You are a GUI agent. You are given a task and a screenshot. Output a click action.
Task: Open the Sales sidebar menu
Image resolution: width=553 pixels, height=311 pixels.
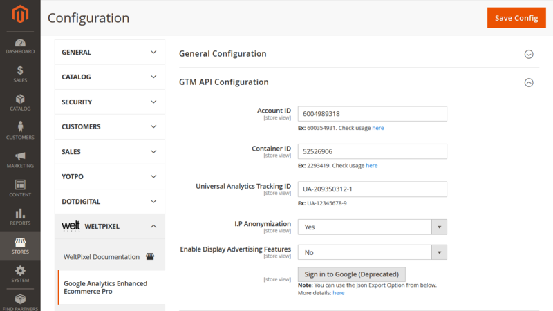(x=20, y=75)
